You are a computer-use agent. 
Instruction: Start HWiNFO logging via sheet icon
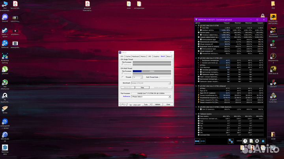point(251,141)
